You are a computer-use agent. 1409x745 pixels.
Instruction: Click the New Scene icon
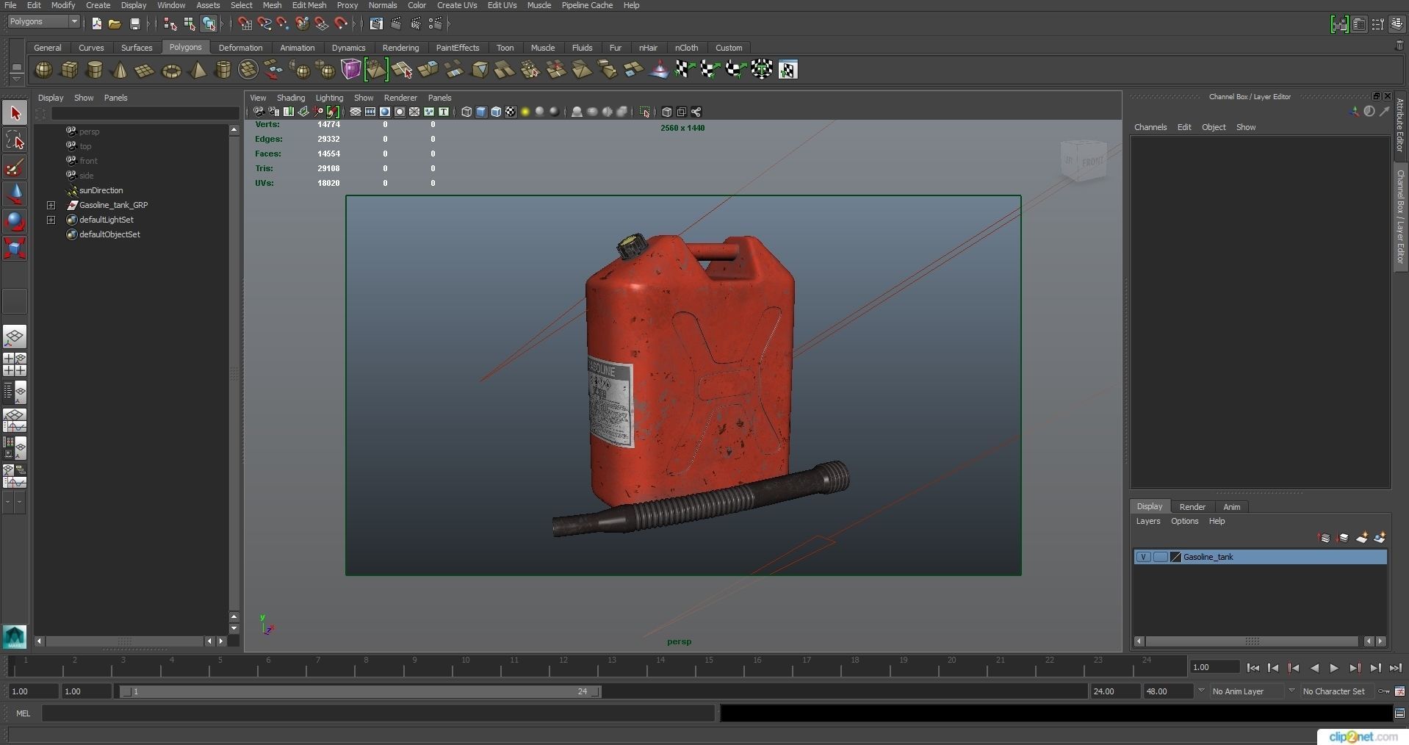click(x=96, y=24)
